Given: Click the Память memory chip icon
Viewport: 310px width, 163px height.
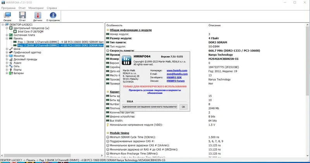Looking at the screenshot, I should (x=11, y=39).
